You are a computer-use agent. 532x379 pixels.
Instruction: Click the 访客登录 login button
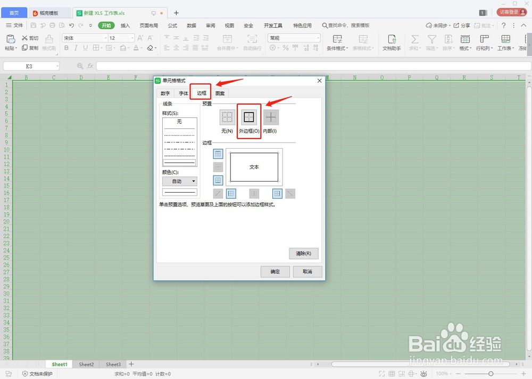512,12
